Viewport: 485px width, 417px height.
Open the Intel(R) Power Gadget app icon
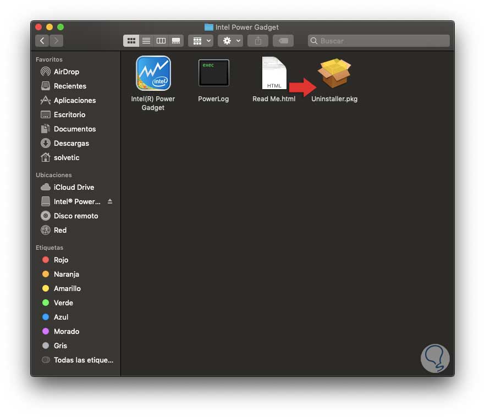[153, 73]
